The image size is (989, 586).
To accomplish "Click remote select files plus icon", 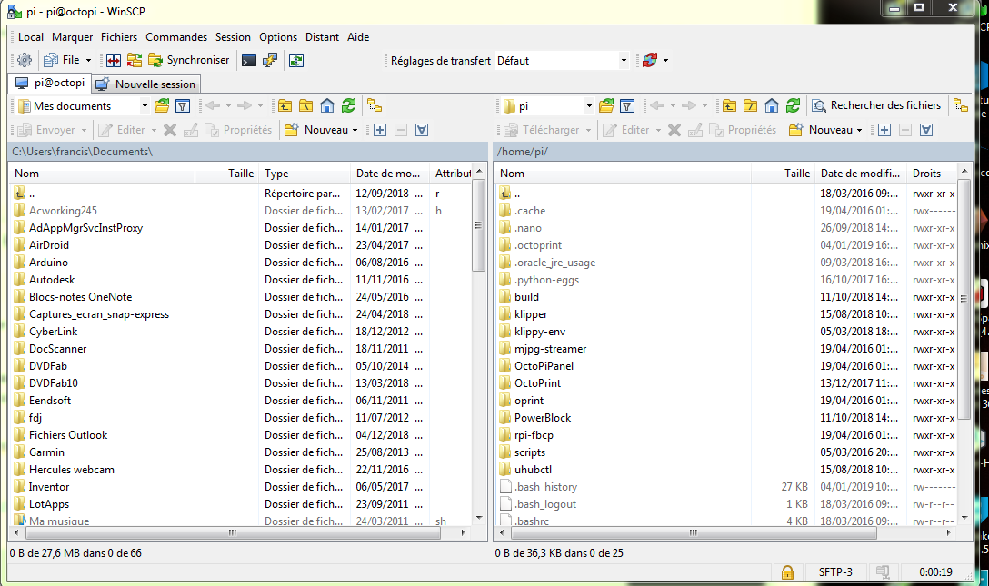I will click(x=884, y=130).
